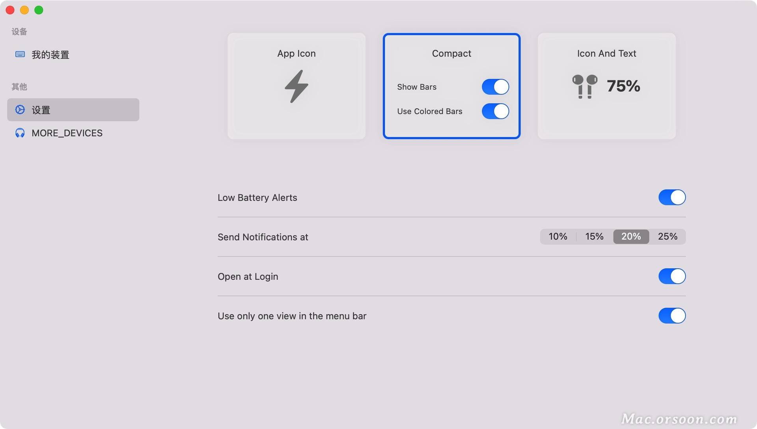
Task: Click the 75% battery percentage display
Action: click(624, 84)
